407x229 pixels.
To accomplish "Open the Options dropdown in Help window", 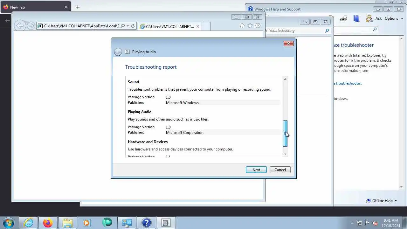I will [394, 18].
